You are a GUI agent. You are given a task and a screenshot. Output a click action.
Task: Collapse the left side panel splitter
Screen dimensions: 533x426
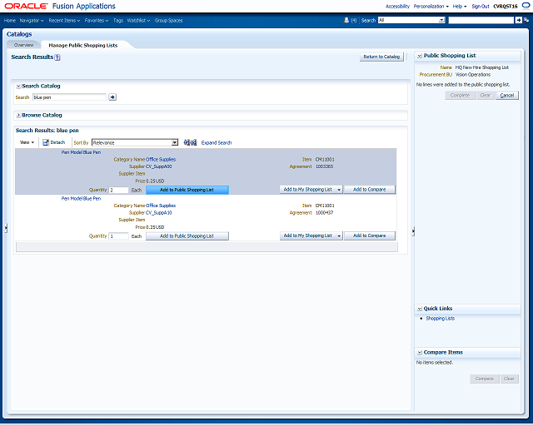[x=6, y=228]
